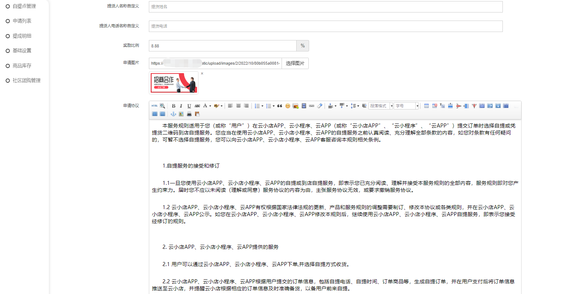Apply bold formatting in editor toolbar
Viewport: 562px width, 294px height.
coord(173,106)
